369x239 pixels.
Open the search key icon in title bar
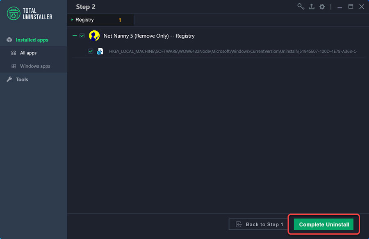[x=301, y=7]
